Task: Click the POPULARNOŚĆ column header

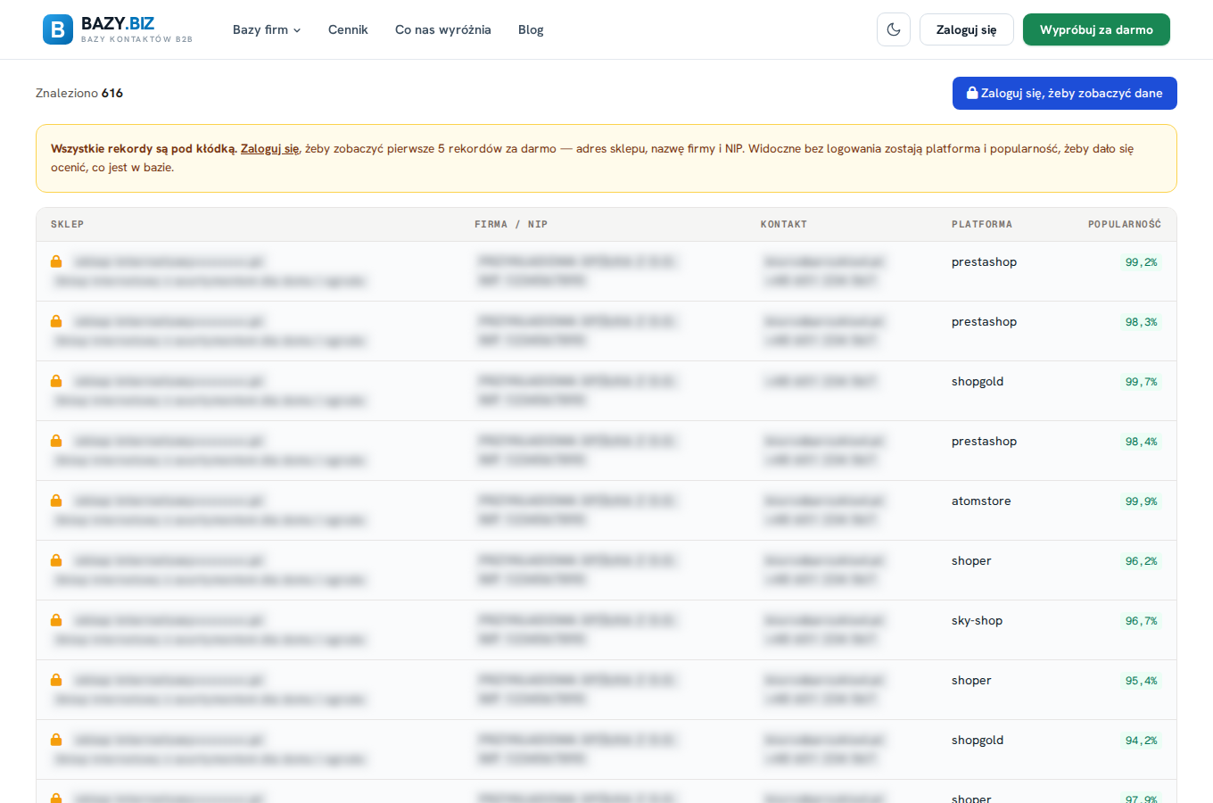Action: pos(1125,225)
